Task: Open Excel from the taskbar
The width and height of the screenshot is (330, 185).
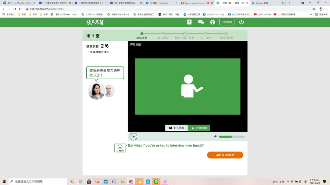Action: 72,182
